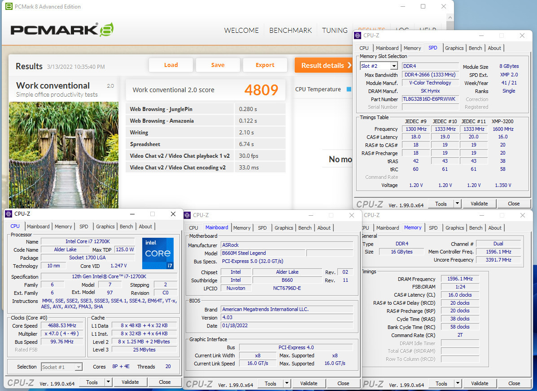This screenshot has height=391, width=537.
Task: Select Bench tab in Memory CPU-Z window
Action: coord(476,228)
